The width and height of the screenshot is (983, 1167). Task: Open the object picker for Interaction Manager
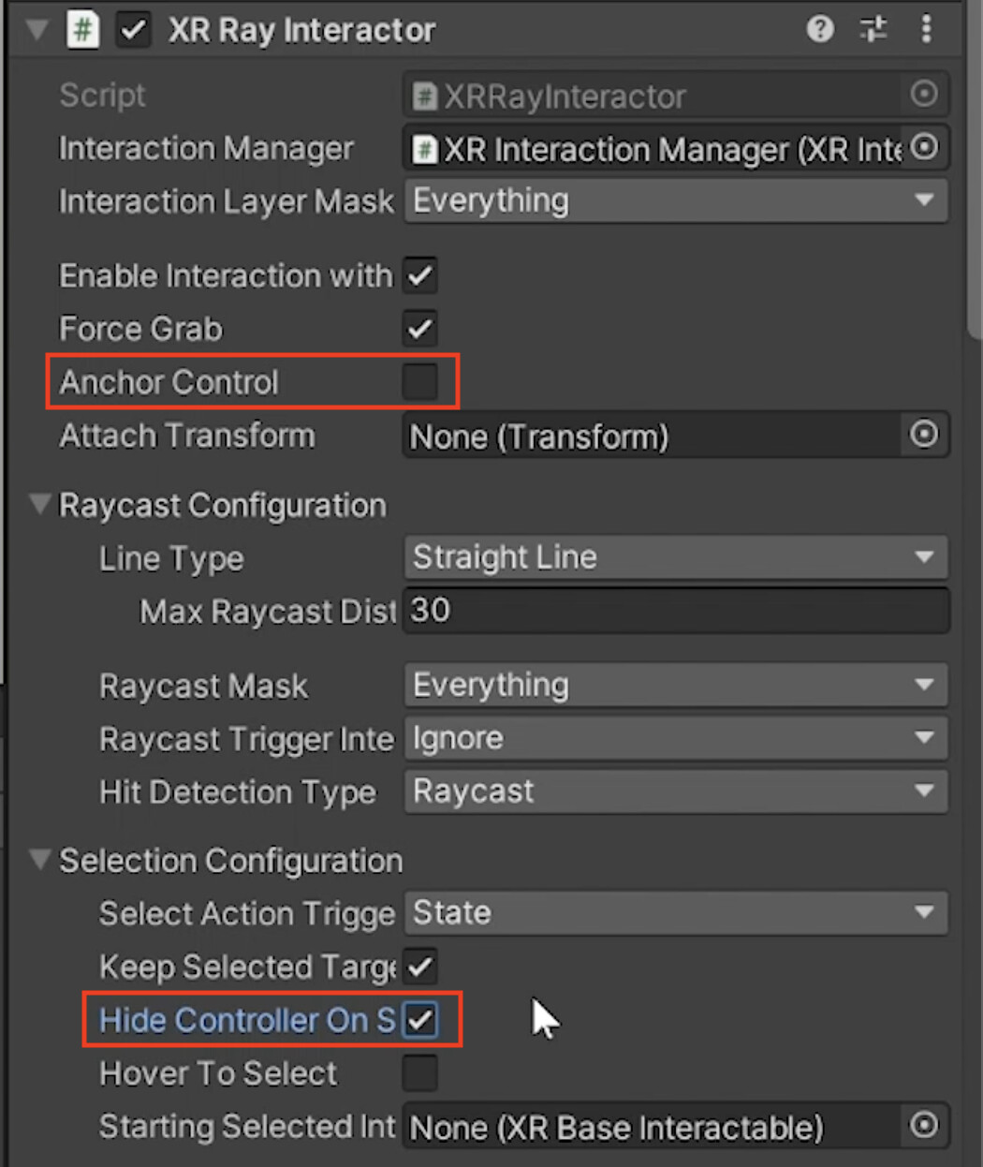click(x=924, y=148)
